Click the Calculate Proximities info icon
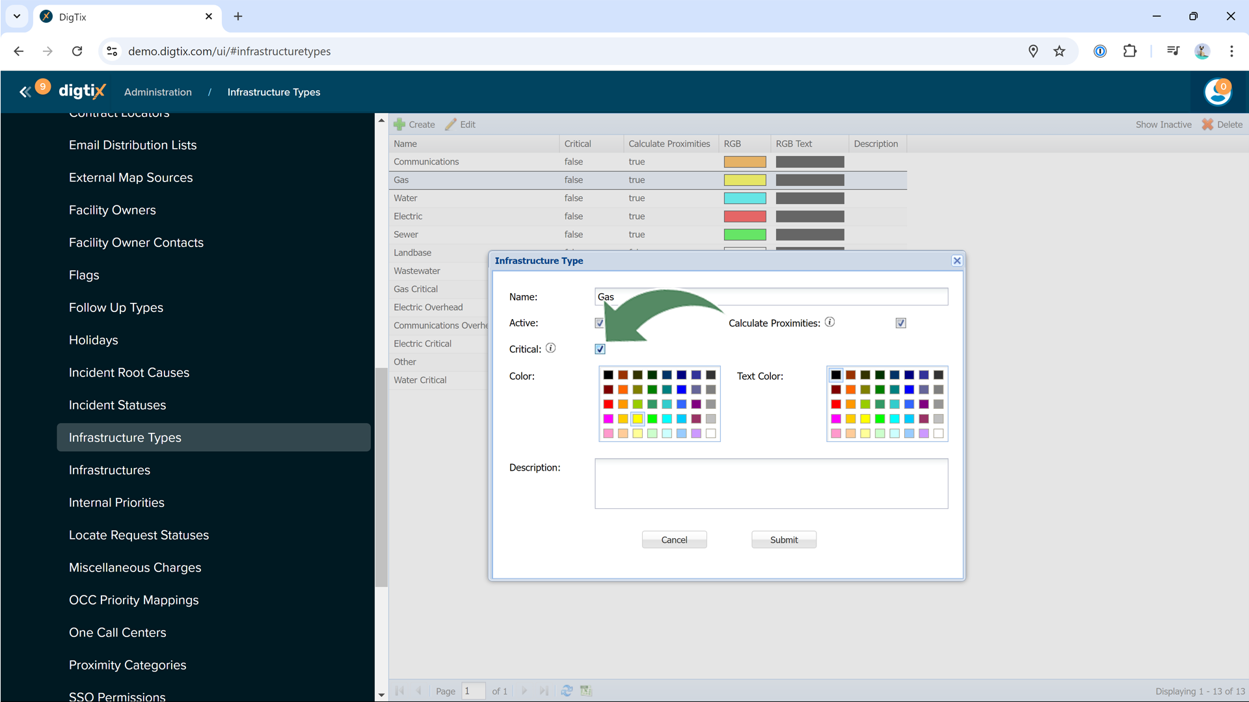Screen dimensions: 1249x702 [x=830, y=322]
